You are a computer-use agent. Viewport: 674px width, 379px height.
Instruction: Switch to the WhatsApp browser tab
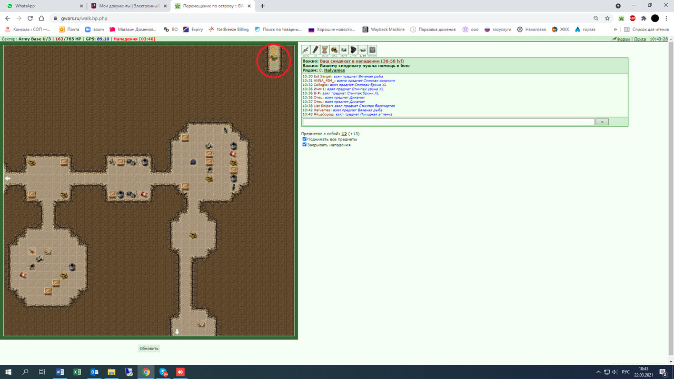point(45,6)
